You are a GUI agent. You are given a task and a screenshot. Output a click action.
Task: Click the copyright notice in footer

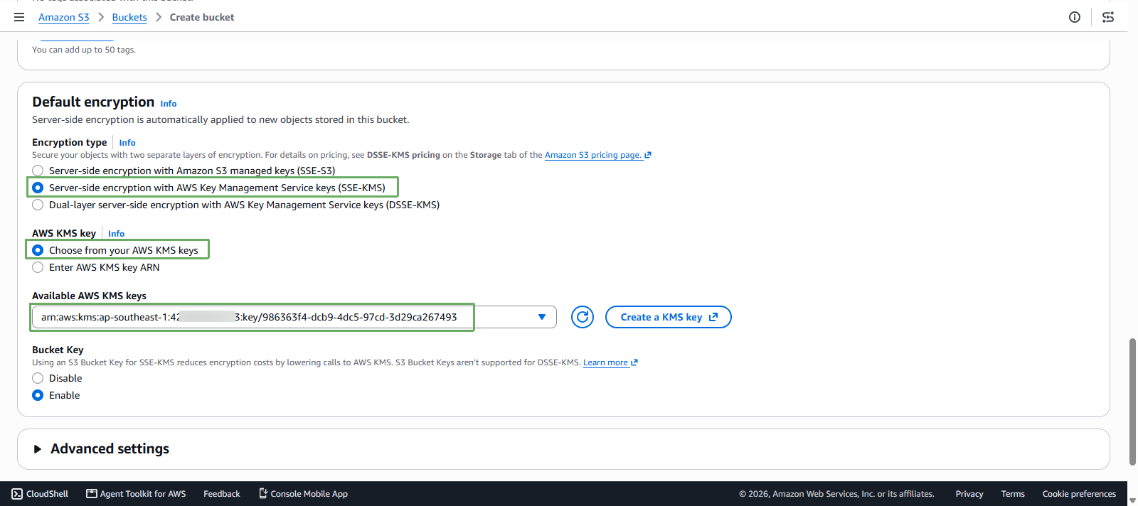pos(836,494)
